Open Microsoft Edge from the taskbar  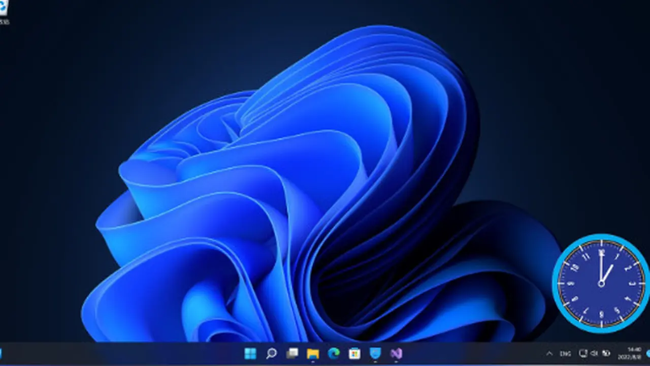pos(334,353)
